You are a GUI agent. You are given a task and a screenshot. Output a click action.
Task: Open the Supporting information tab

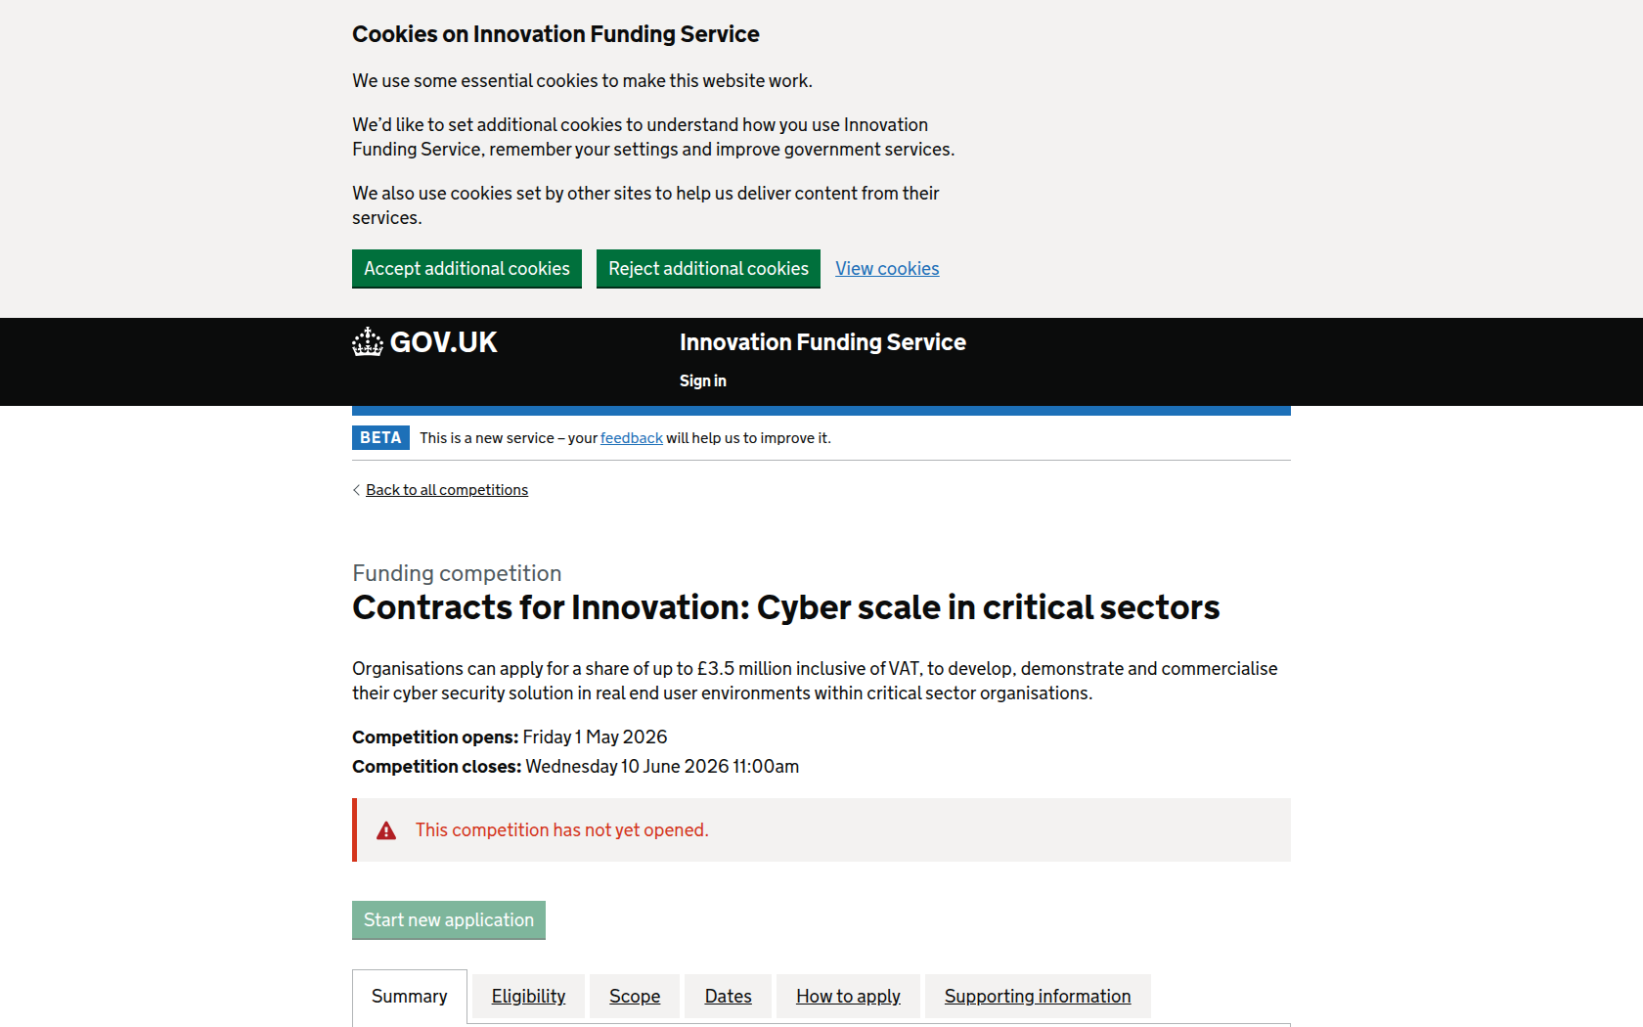click(1038, 997)
